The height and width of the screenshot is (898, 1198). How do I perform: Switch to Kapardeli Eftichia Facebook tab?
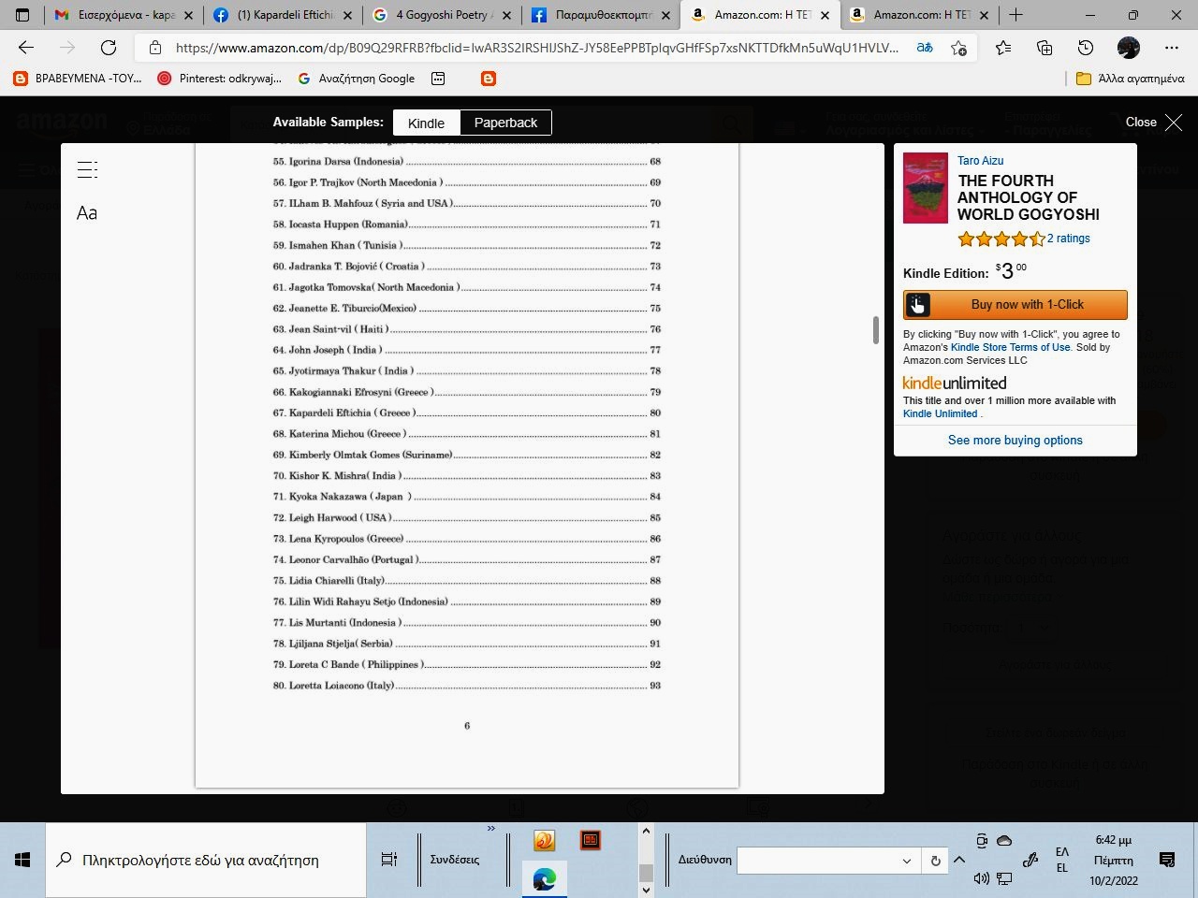tap(283, 15)
